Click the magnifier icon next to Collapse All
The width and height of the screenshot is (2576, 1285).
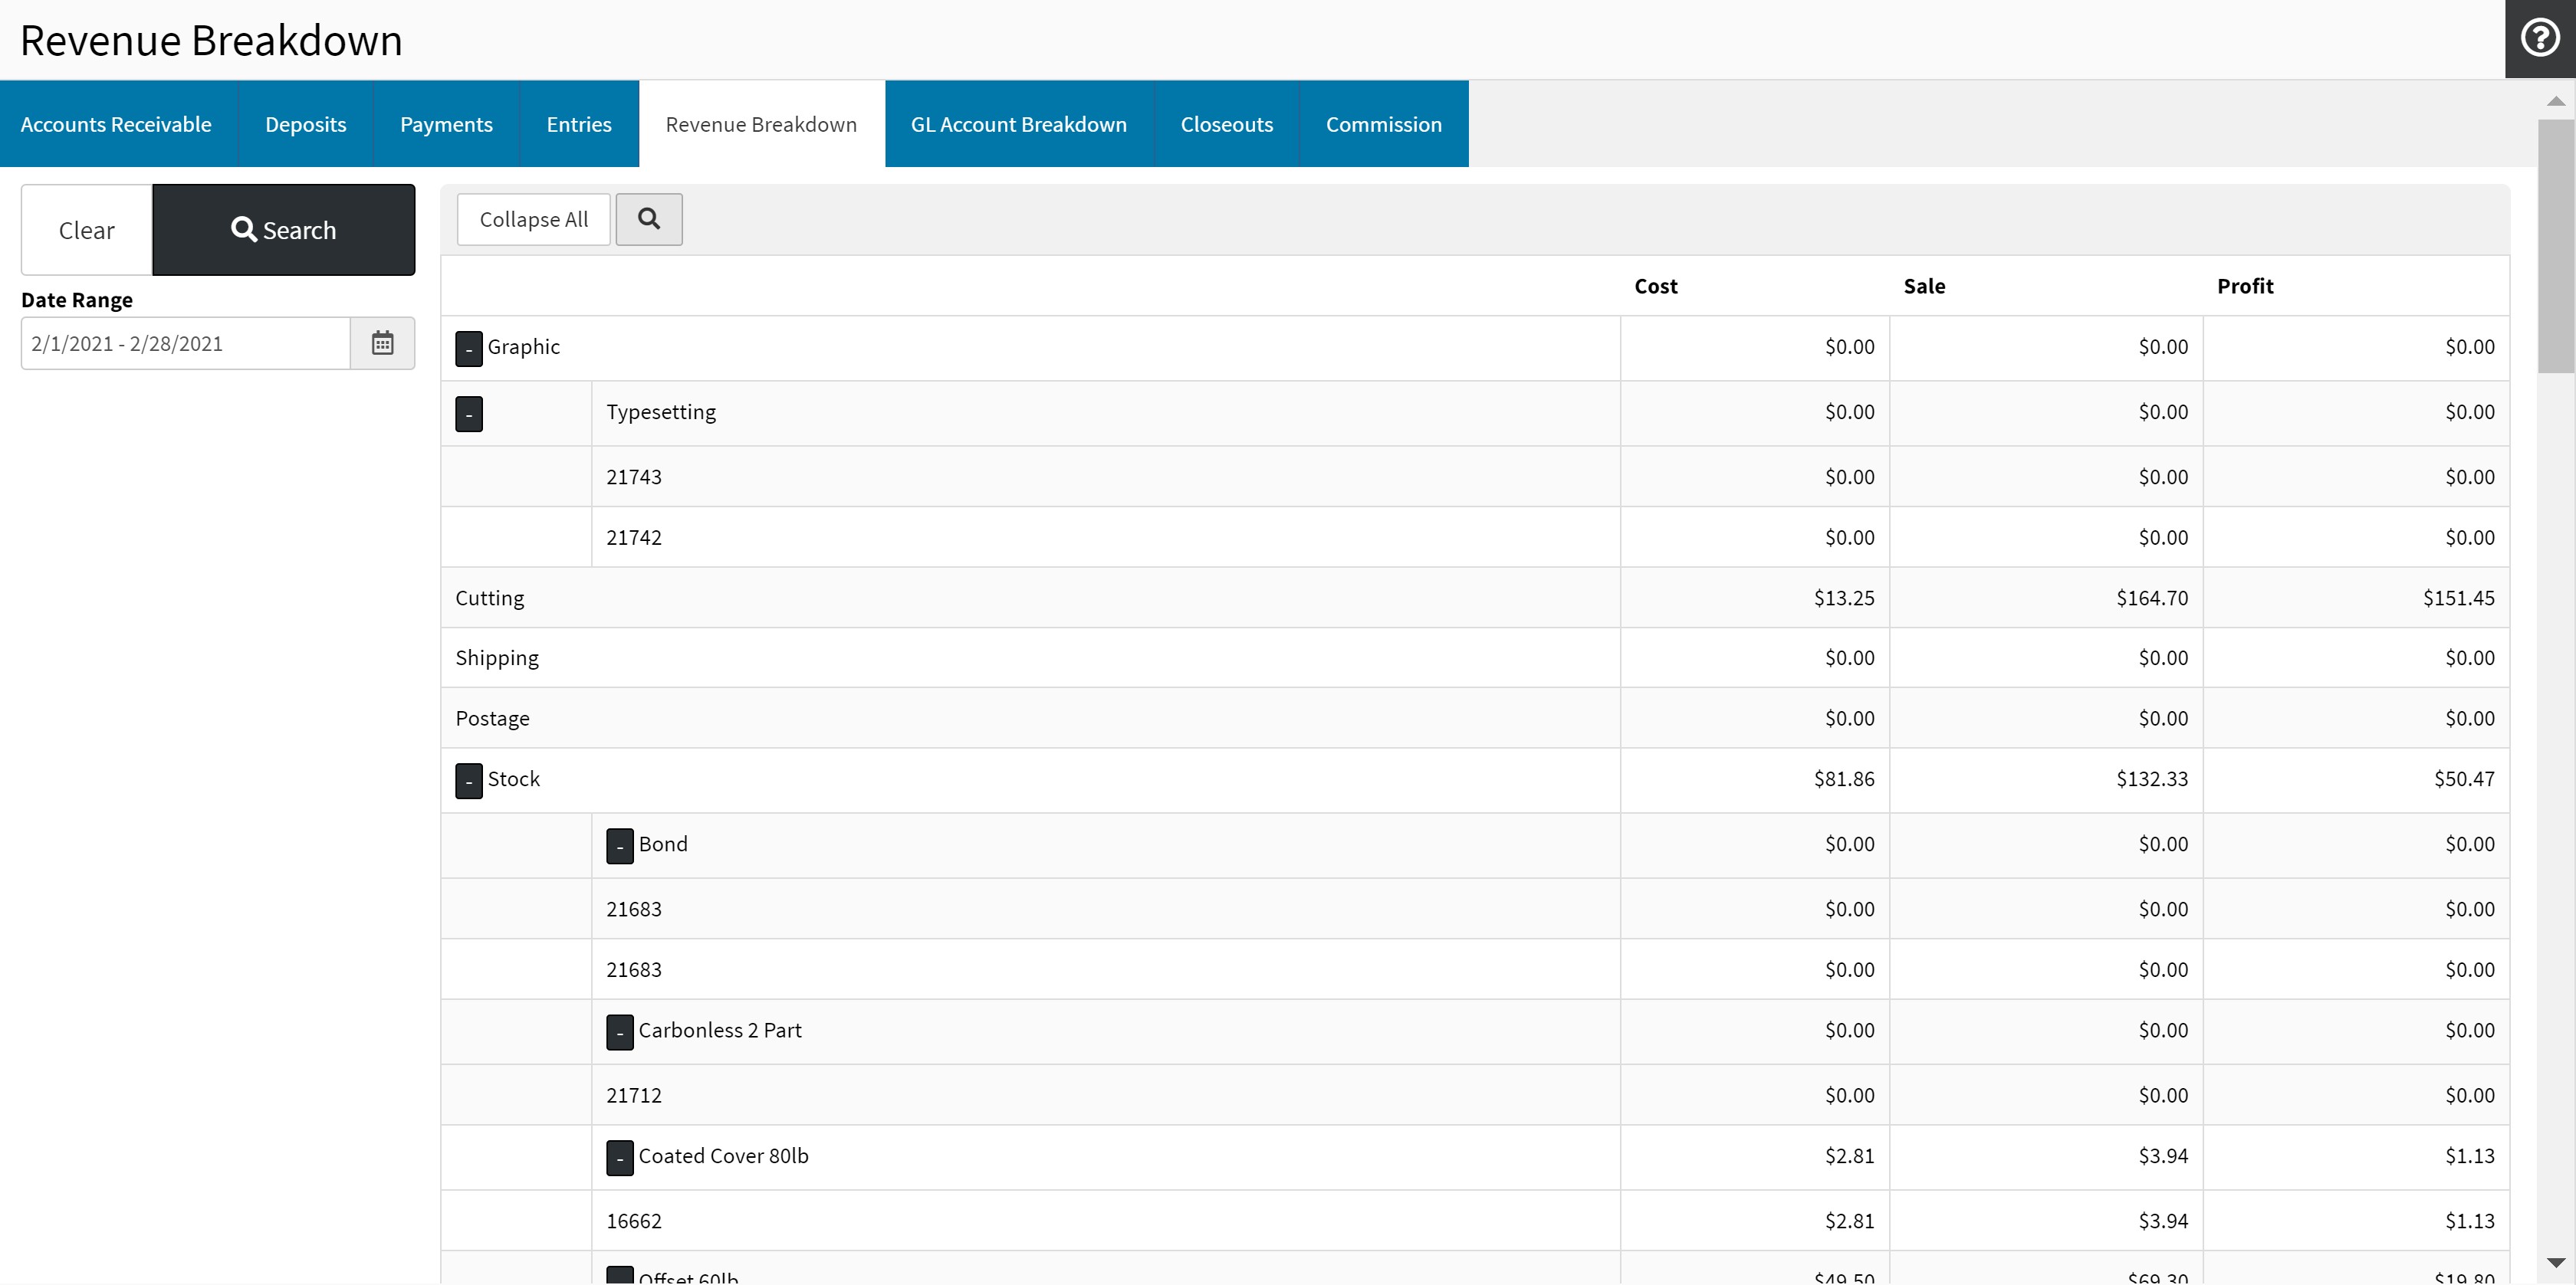(x=649, y=219)
